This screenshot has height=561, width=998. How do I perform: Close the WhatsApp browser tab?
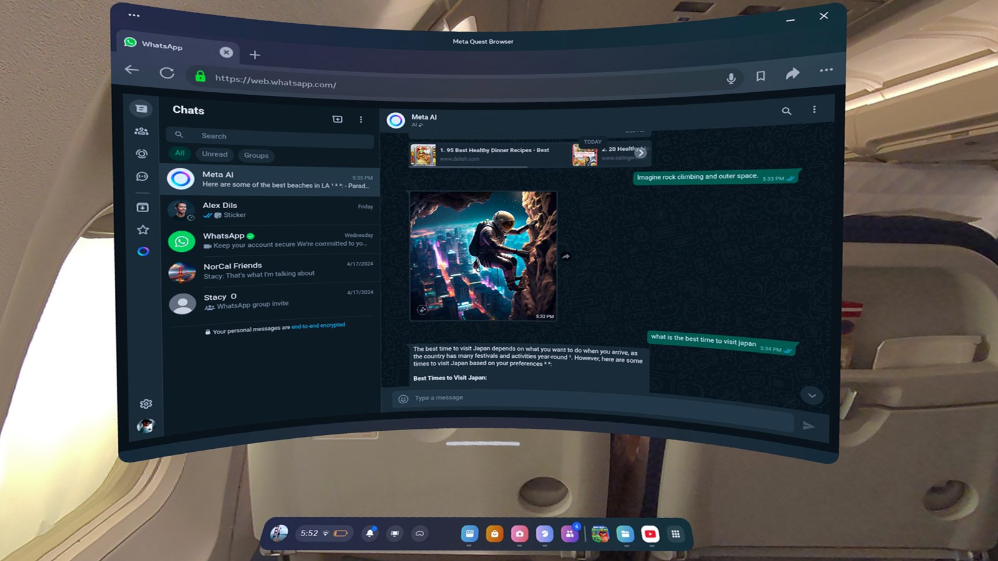pyautogui.click(x=226, y=52)
